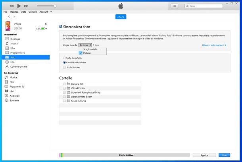Toggle the Sincronizza foto checkbox
Viewport: 242px width, 162px height.
(x=61, y=27)
